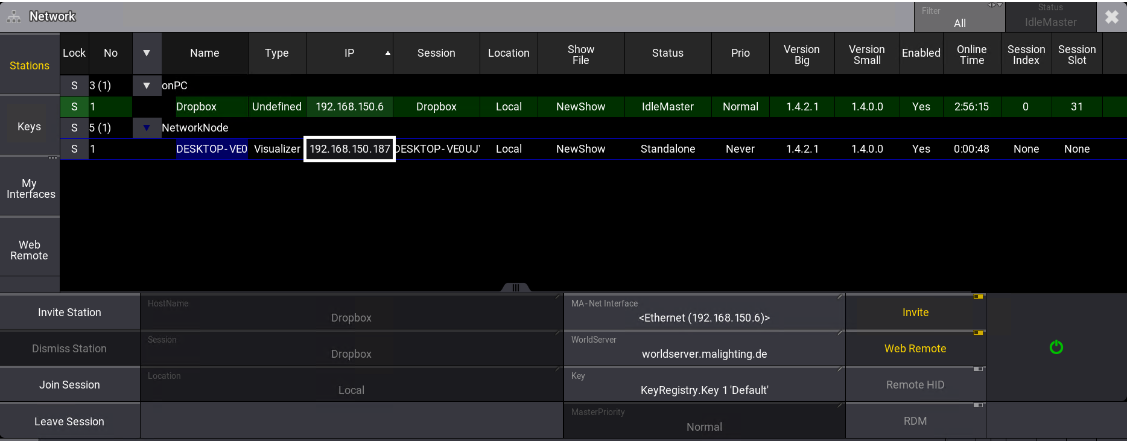Select the 192.168.150.187 IP cell
Screen dimensions: 1127x441
(x=349, y=149)
